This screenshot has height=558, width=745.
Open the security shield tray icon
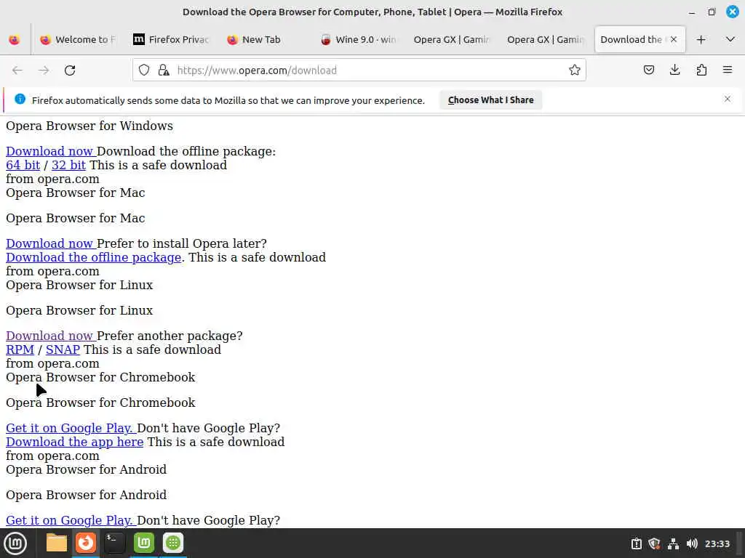point(654,543)
